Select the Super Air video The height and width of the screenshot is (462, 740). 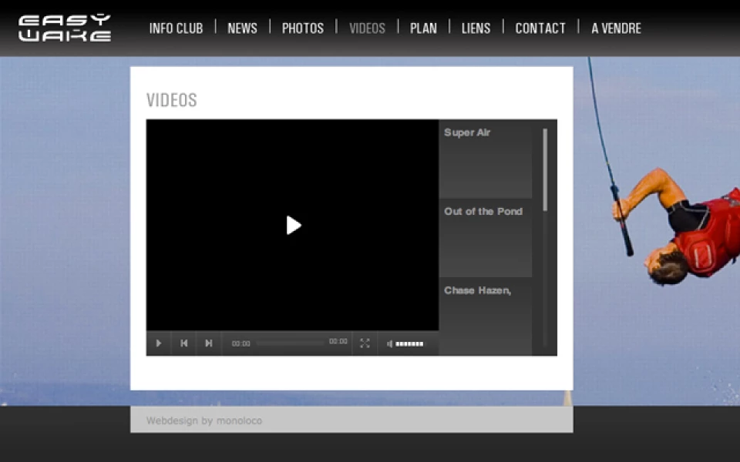click(x=486, y=159)
